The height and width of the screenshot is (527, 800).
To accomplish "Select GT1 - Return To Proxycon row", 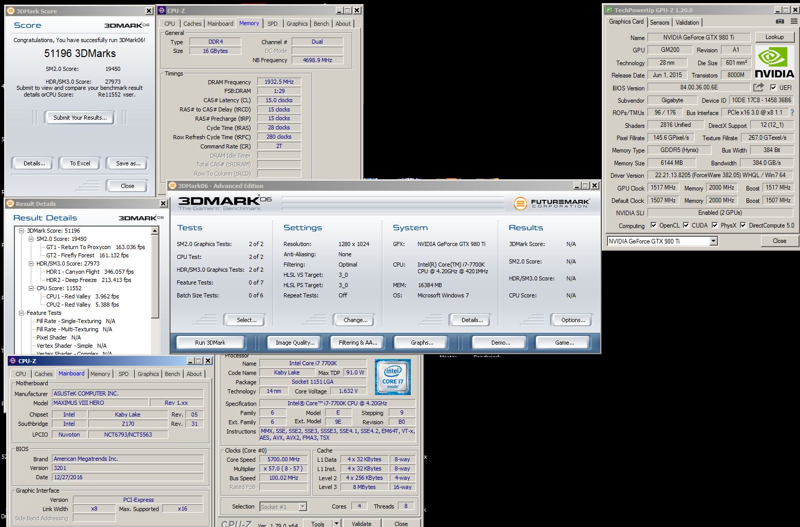I will (96, 247).
